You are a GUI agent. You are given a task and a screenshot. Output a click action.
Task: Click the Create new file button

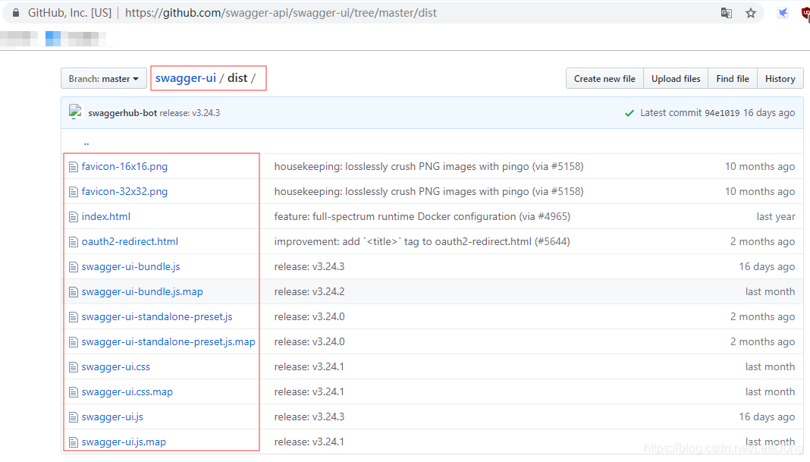click(x=604, y=79)
